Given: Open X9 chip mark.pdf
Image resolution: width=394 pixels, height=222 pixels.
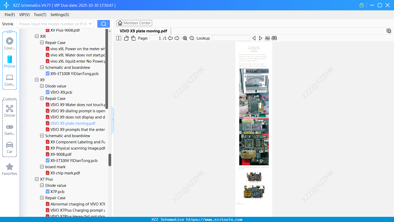Looking at the screenshot, I should coord(65,173).
